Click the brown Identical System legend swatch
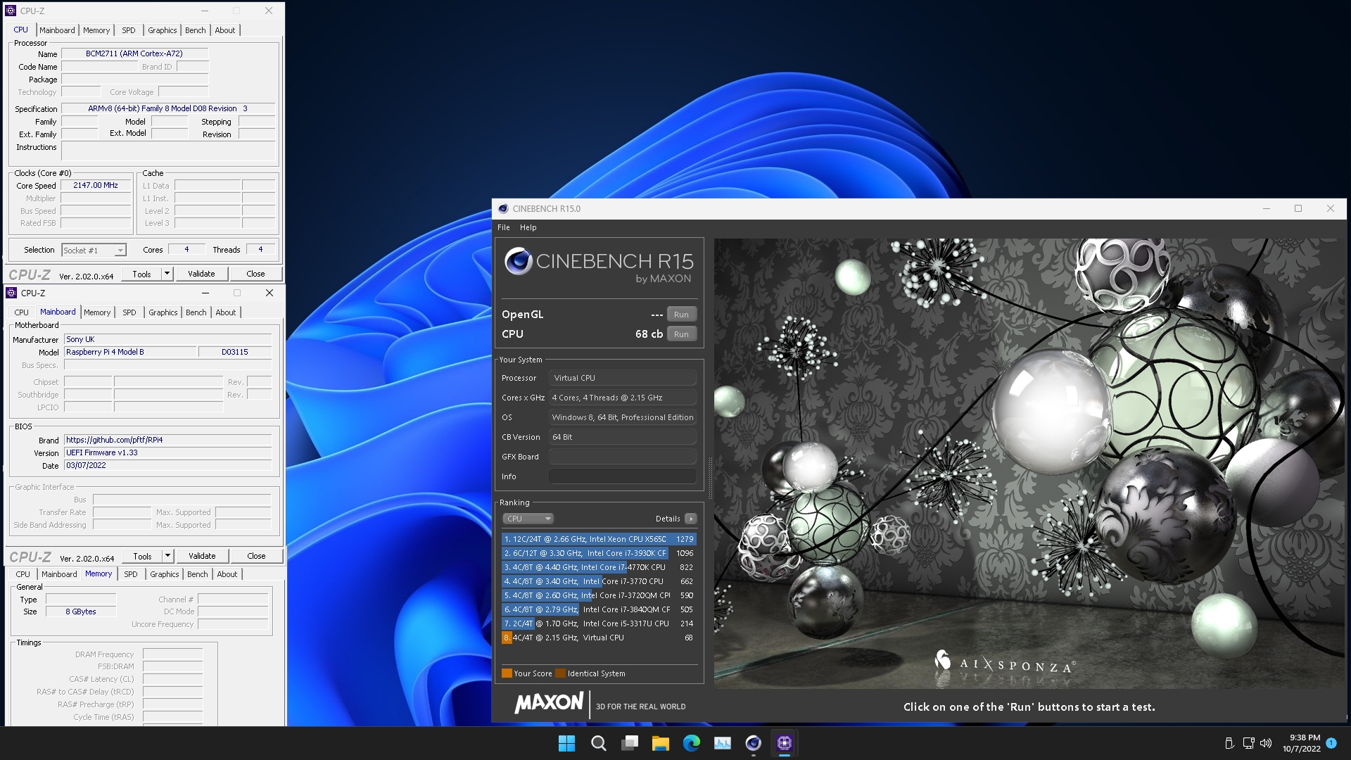 [x=560, y=673]
